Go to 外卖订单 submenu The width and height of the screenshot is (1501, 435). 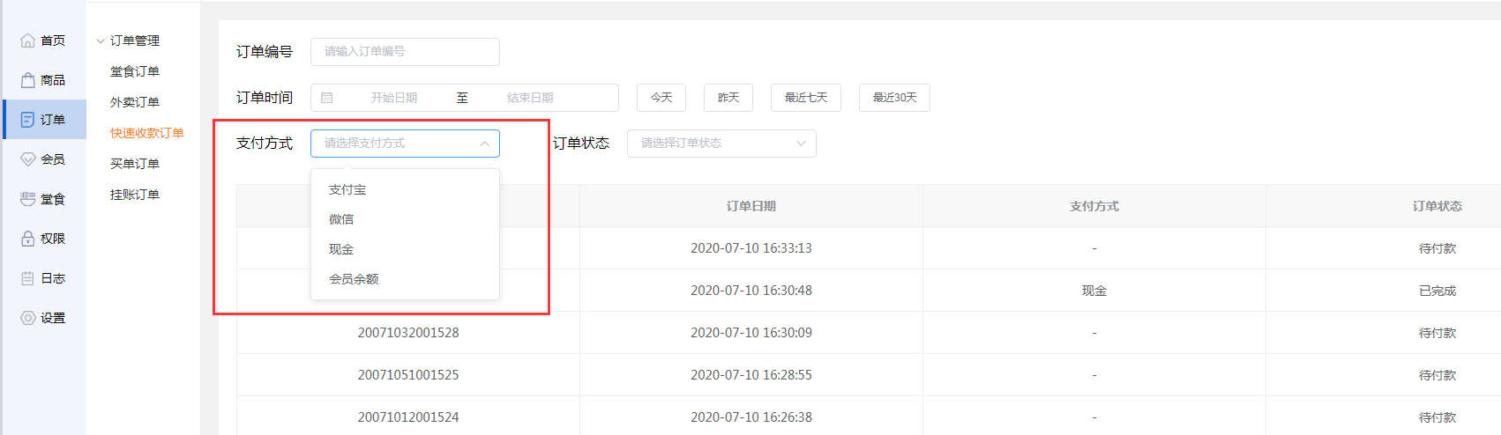(x=135, y=102)
